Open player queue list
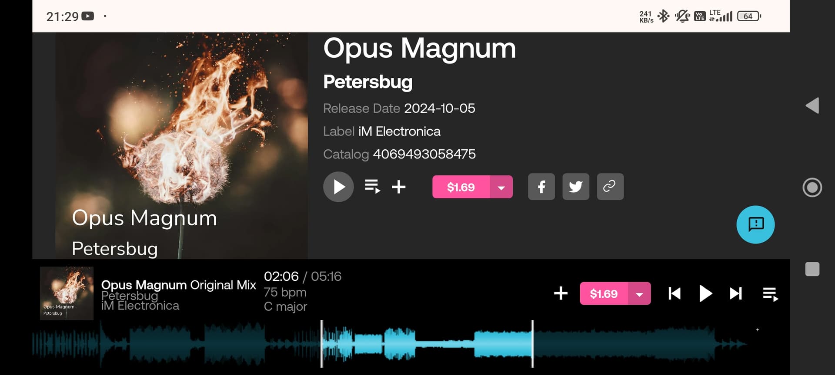The height and width of the screenshot is (375, 835). tap(770, 294)
